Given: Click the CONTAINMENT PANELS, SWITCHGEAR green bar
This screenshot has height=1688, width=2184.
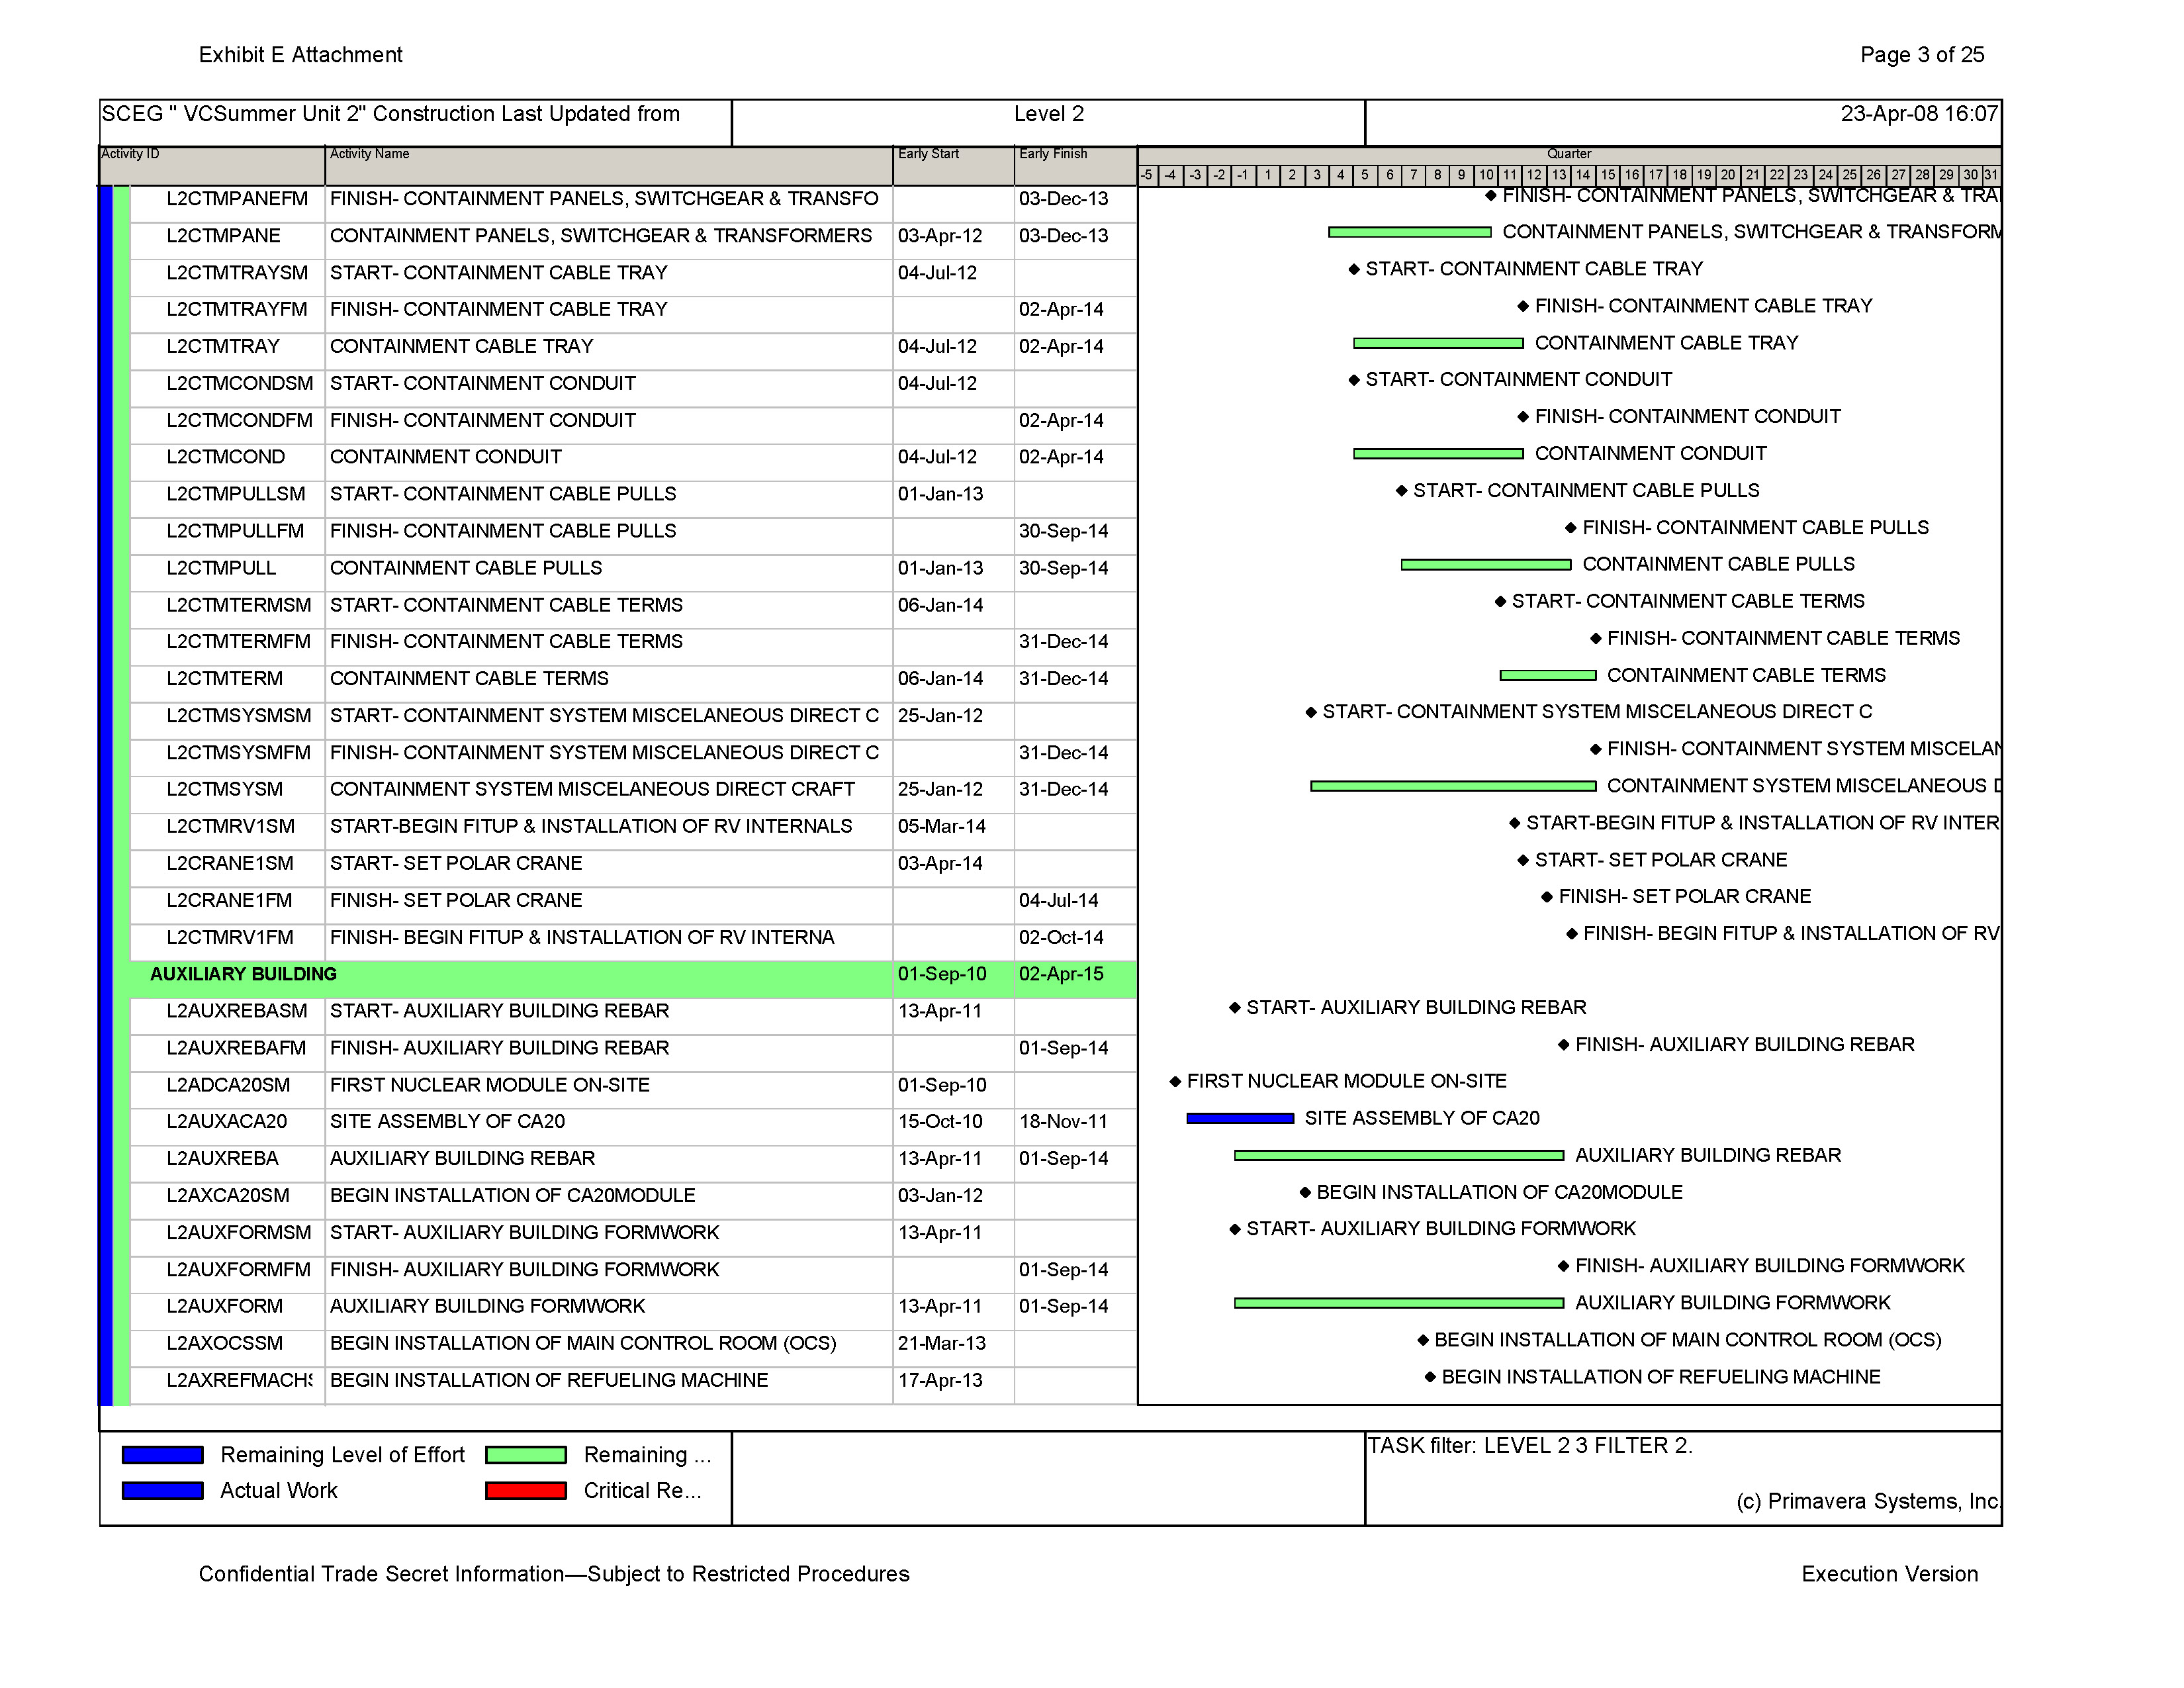Looking at the screenshot, I should [x=1410, y=232].
